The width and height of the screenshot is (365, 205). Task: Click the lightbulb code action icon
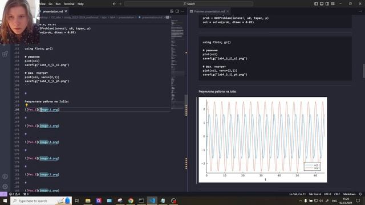pyautogui.click(x=27, y=105)
